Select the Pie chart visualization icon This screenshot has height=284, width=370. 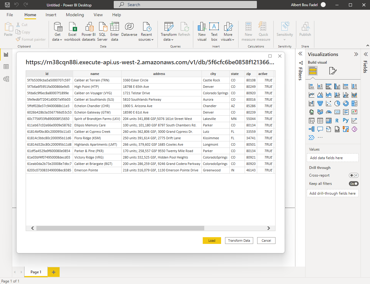coord(337,103)
